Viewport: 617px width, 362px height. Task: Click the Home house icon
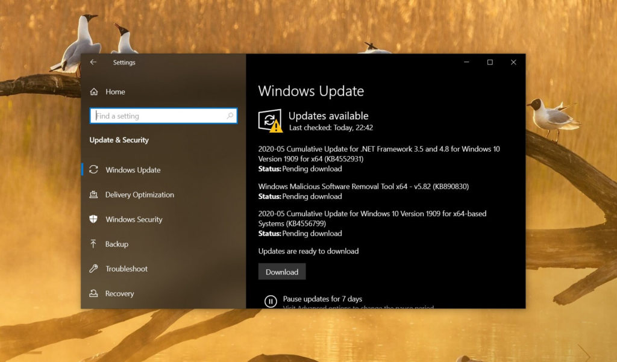pos(93,91)
